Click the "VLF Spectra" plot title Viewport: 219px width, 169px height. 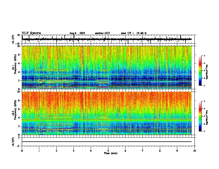31,33
